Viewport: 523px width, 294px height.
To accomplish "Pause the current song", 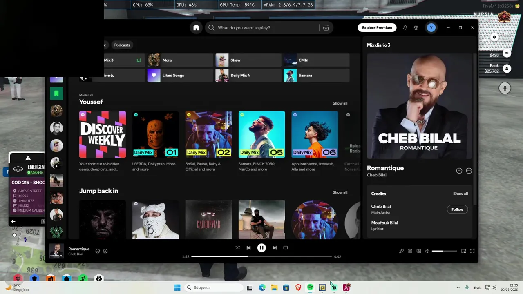I will [261, 248].
